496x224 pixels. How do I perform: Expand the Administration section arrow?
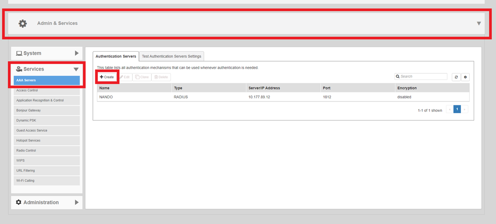point(77,202)
